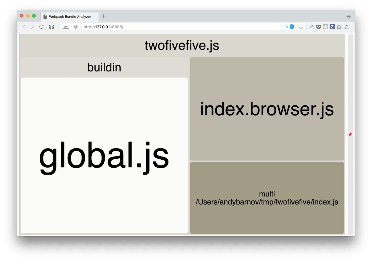372x261 pixels.
Task: Open the tab menu dropdown at top right
Action: tap(348, 16)
